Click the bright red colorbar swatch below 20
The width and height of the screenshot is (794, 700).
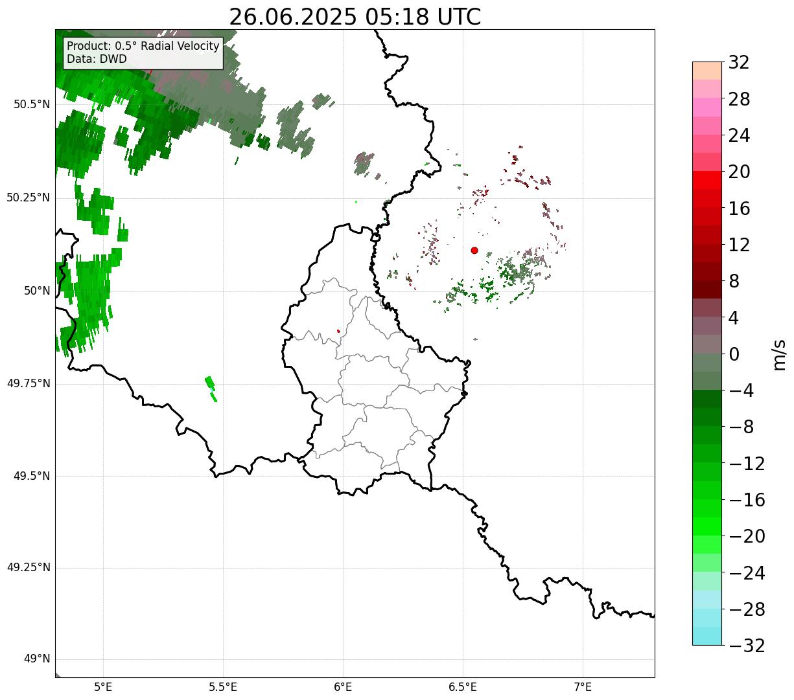click(707, 180)
